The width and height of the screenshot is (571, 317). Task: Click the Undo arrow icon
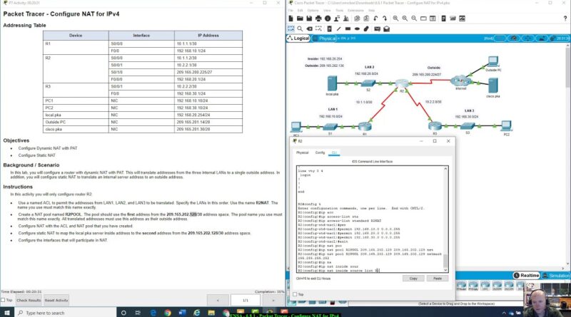pos(375,19)
